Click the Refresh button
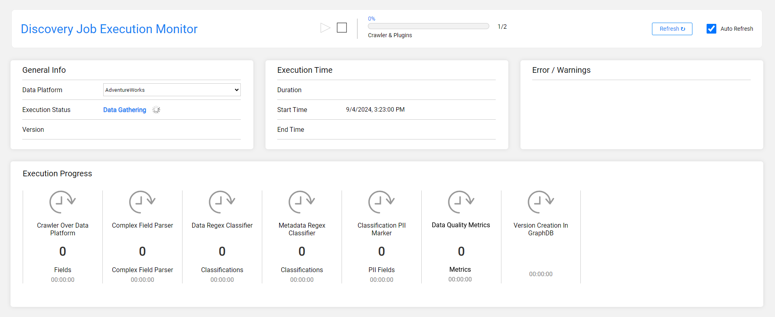 coord(672,29)
